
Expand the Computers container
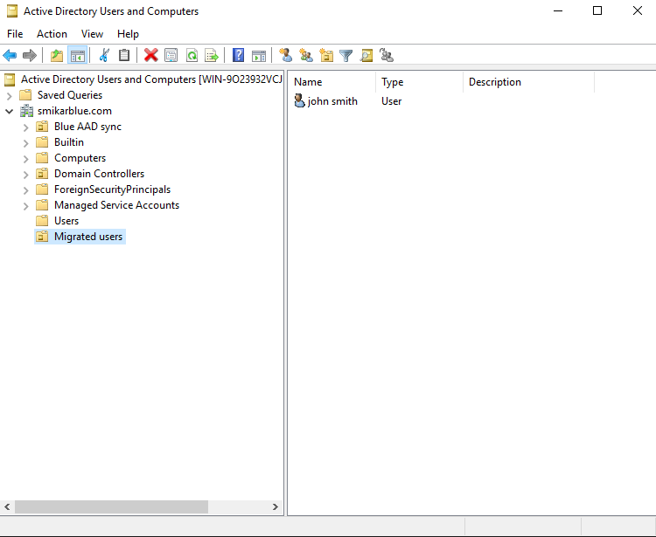tap(26, 159)
